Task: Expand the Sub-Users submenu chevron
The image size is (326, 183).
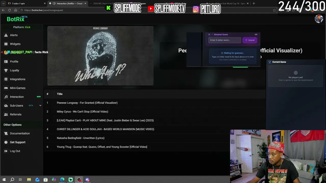Action: (40, 105)
